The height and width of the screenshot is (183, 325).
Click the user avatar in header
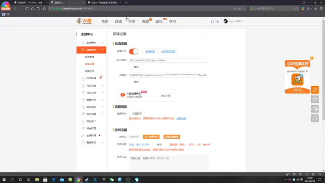tap(225, 21)
